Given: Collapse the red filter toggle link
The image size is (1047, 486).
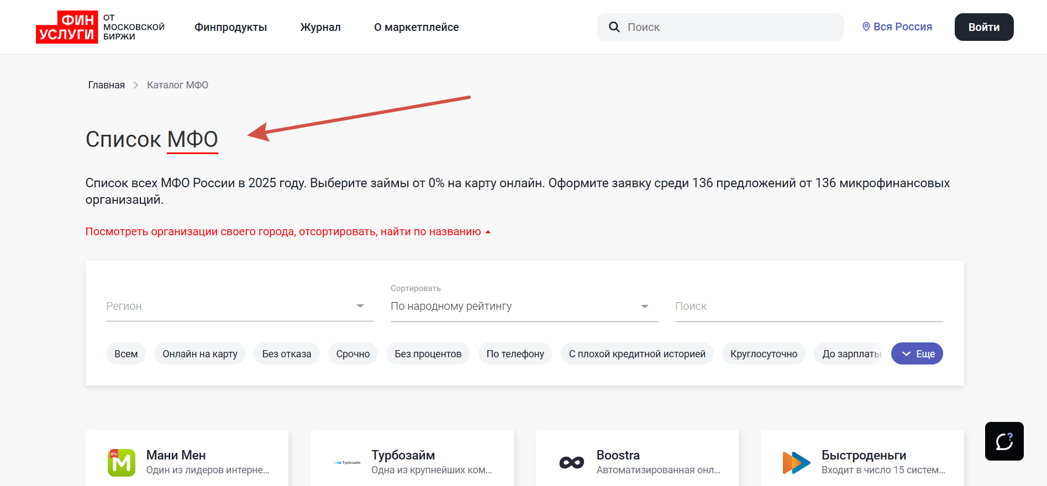Looking at the screenshot, I should 288,231.
